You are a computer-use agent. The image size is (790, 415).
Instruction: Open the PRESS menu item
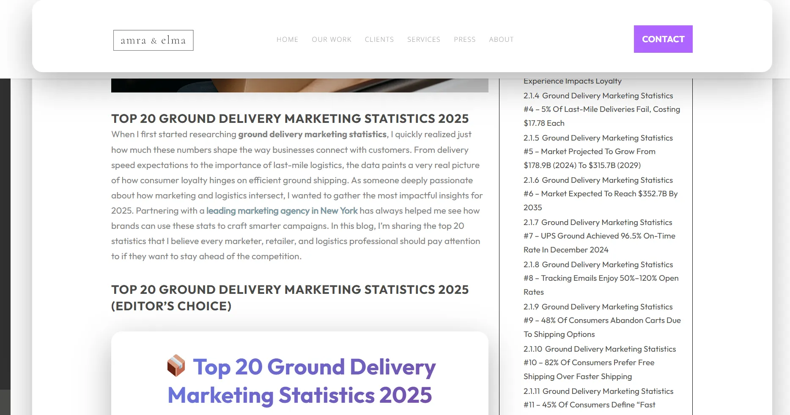465,39
